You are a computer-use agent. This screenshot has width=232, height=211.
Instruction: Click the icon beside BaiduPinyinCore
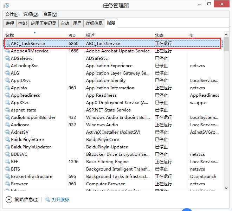tap(7, 140)
